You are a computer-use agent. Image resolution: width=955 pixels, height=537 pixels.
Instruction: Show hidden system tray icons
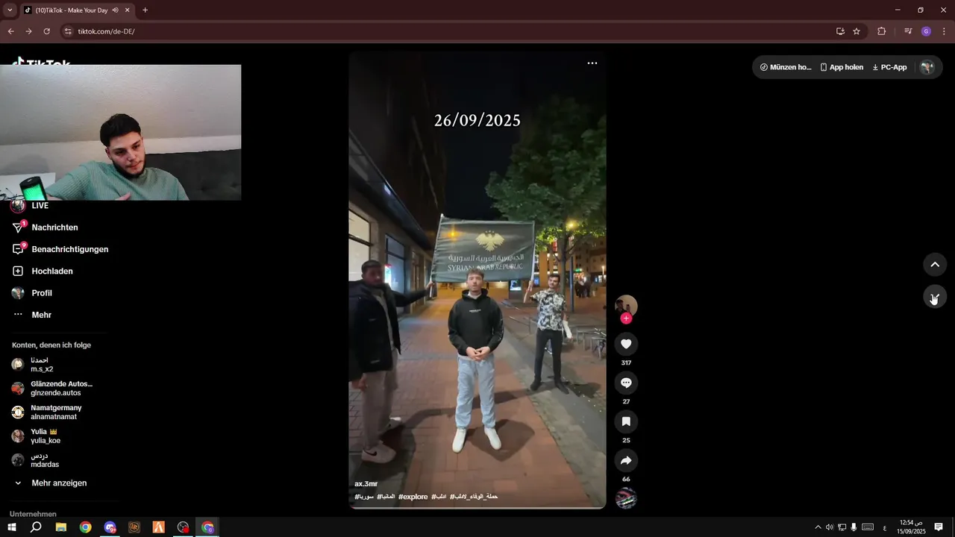tap(818, 527)
